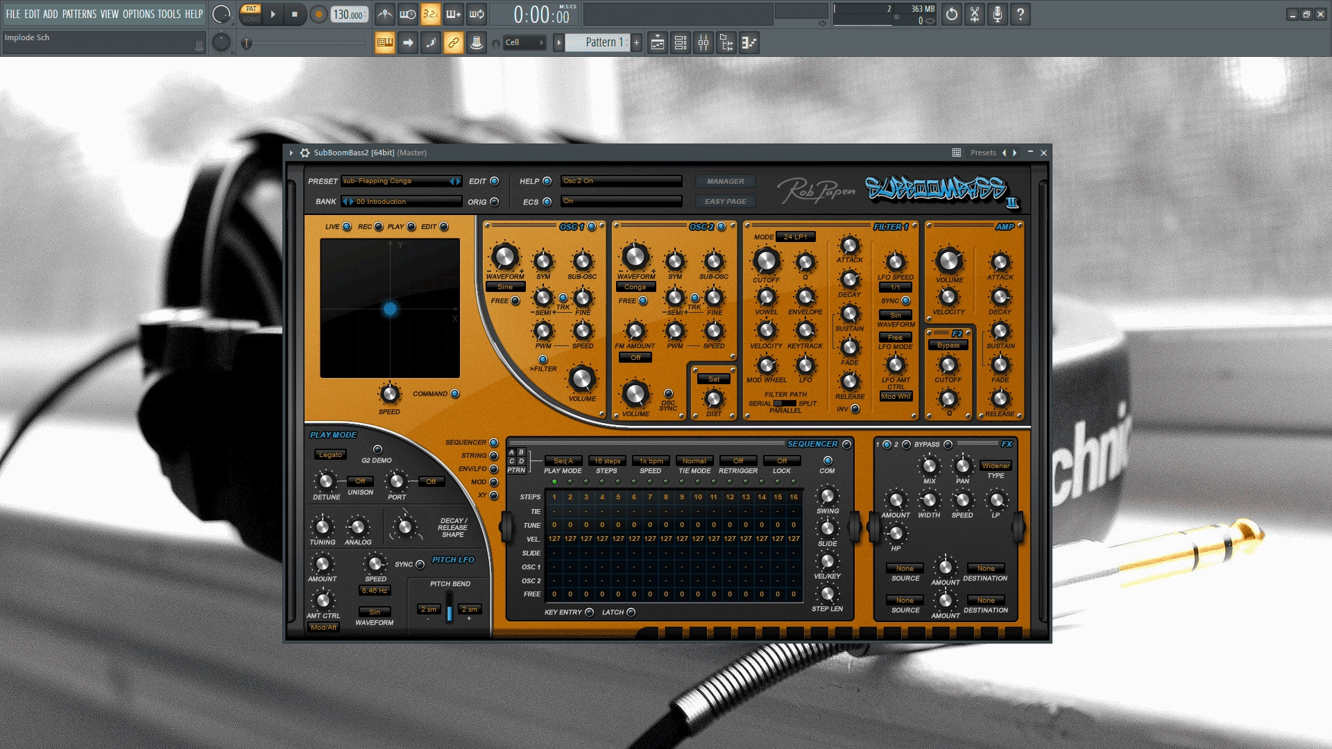Open the filter MODE 24 LP1 selector
Image resolution: width=1332 pixels, height=749 pixels.
tap(795, 237)
